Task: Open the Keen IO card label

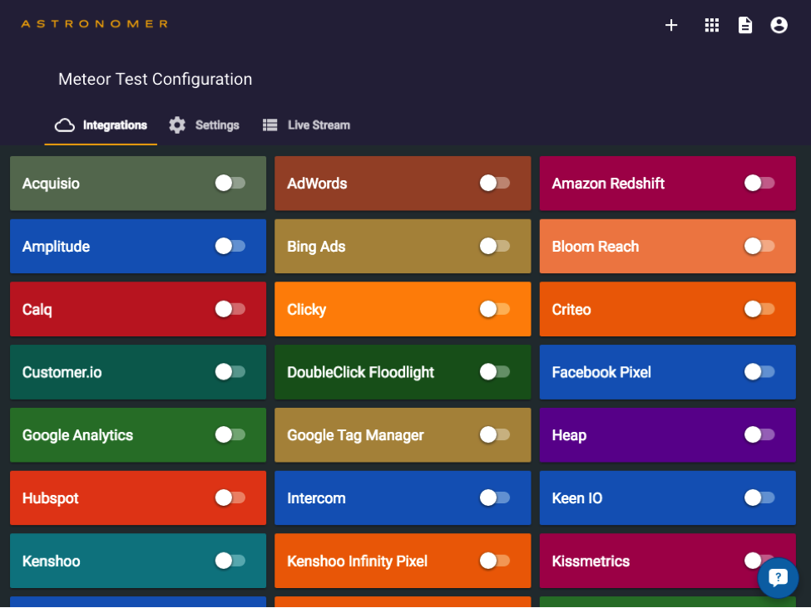Action: tap(576, 498)
